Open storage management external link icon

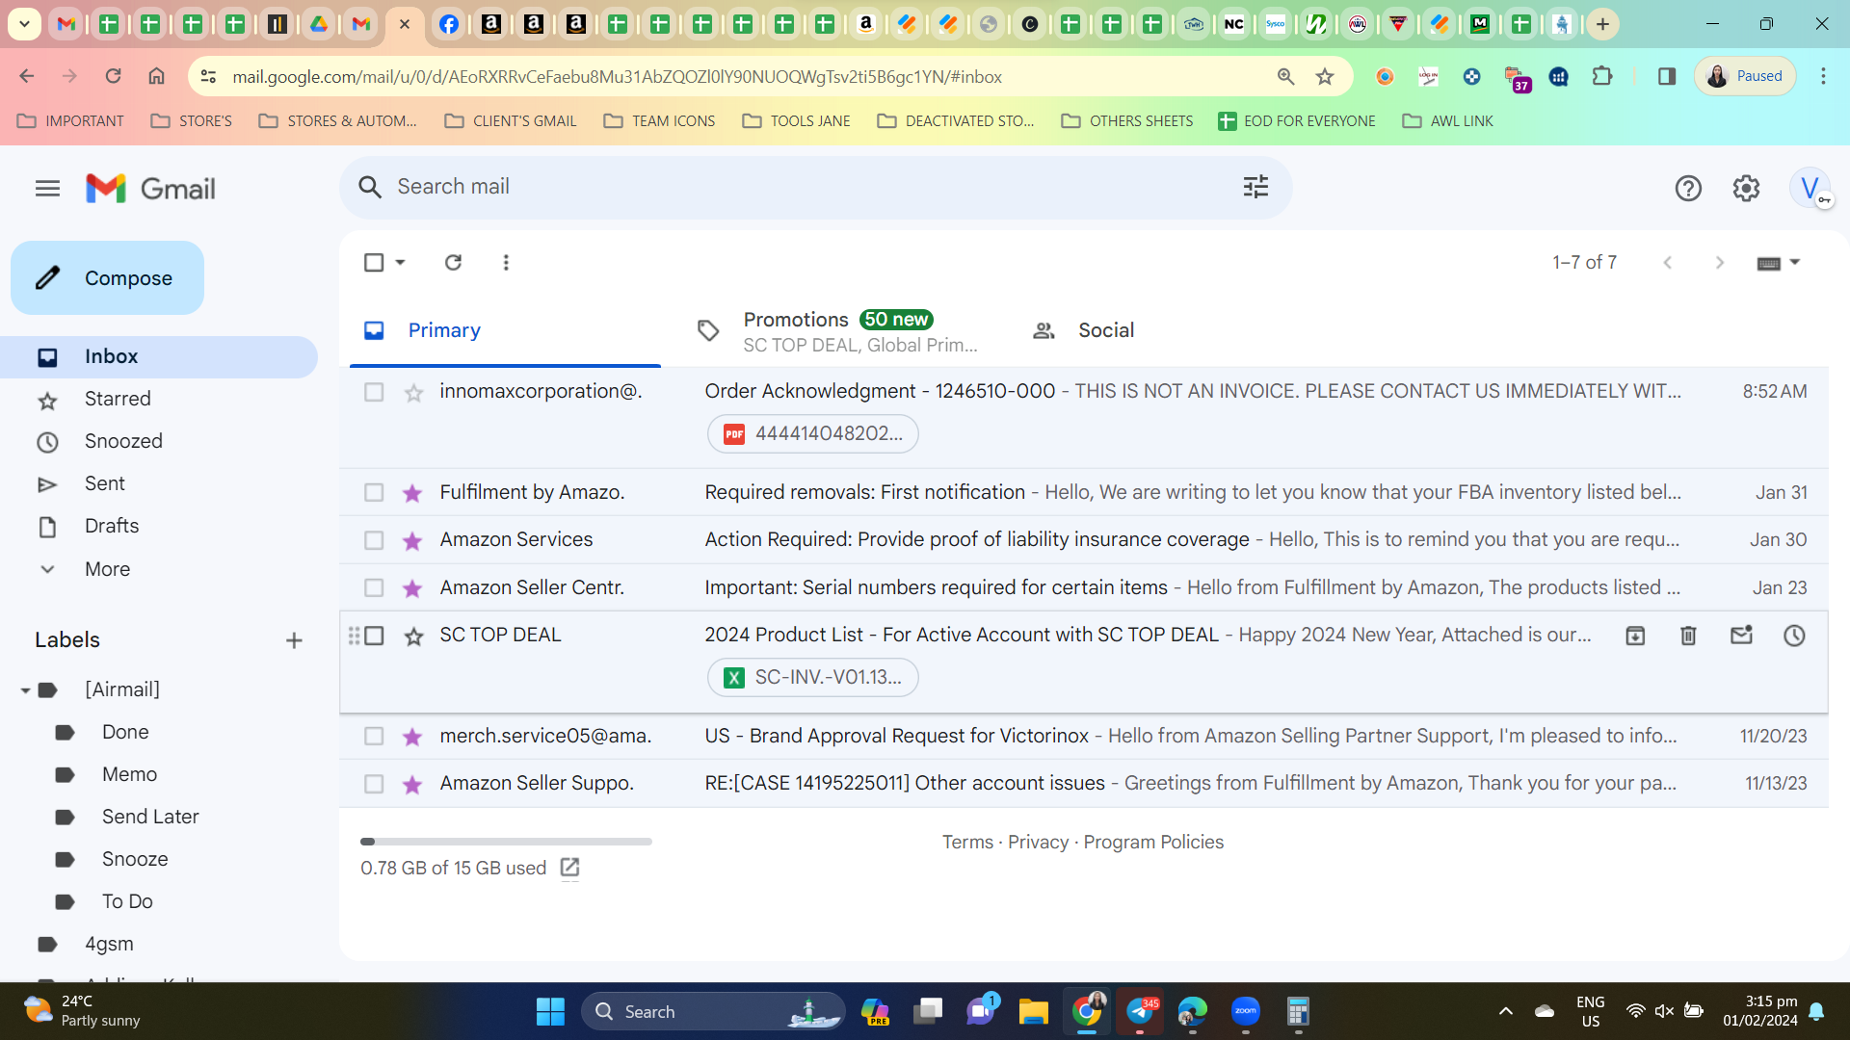click(x=569, y=869)
